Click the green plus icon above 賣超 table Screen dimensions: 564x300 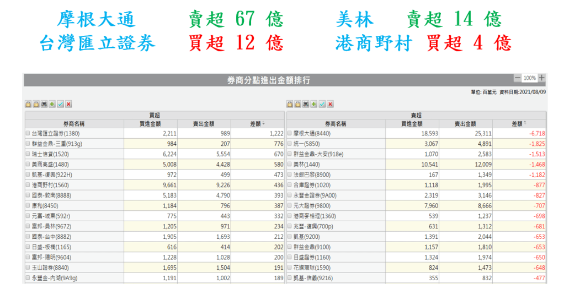[314, 104]
